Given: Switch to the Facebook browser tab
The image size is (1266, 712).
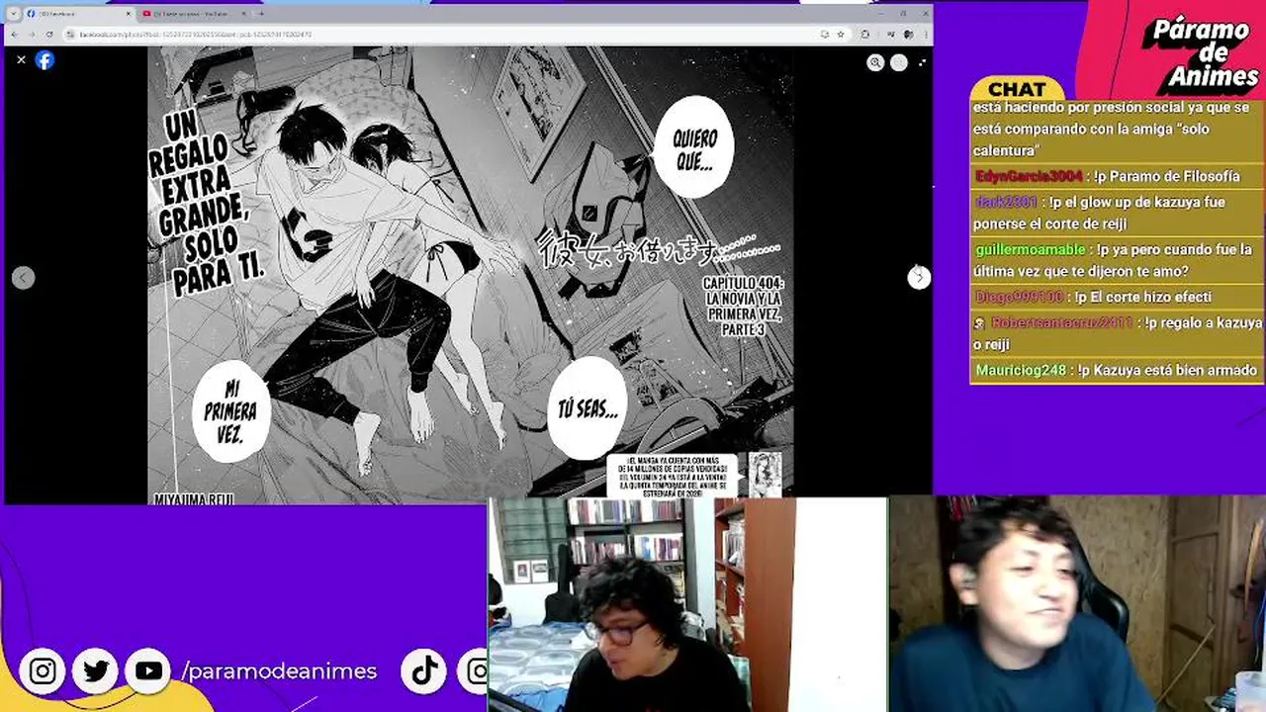Looking at the screenshot, I should [78, 14].
